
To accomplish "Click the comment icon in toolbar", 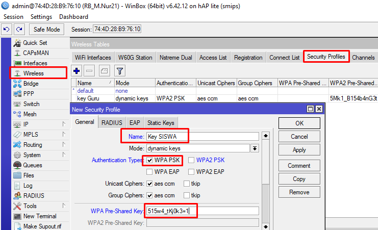I will (x=105, y=71).
